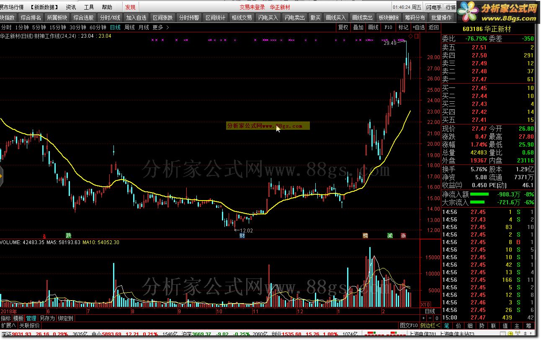
Task: Open the 复权 adjustment option
Action: [x=343, y=27]
